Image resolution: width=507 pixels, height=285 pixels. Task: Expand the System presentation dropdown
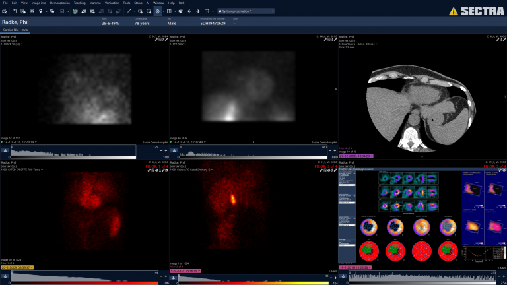[246, 11]
